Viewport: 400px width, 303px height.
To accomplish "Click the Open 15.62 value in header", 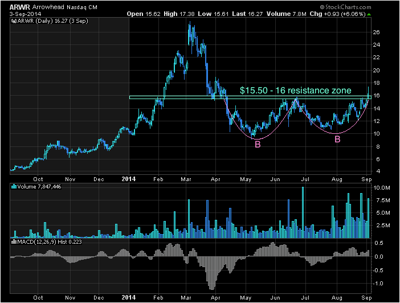I will pos(144,14).
